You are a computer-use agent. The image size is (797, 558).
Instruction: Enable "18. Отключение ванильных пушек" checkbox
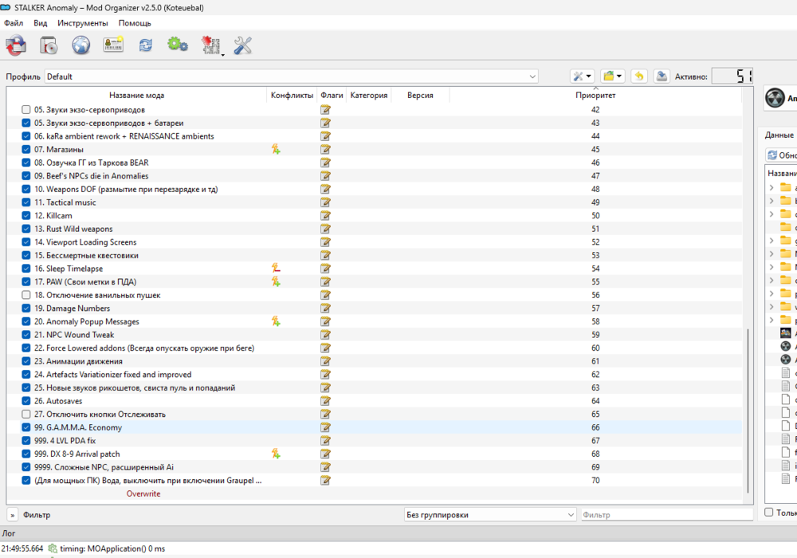(26, 295)
